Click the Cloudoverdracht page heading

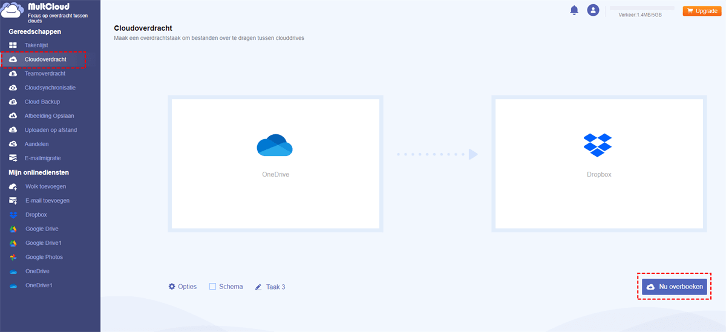pos(143,28)
